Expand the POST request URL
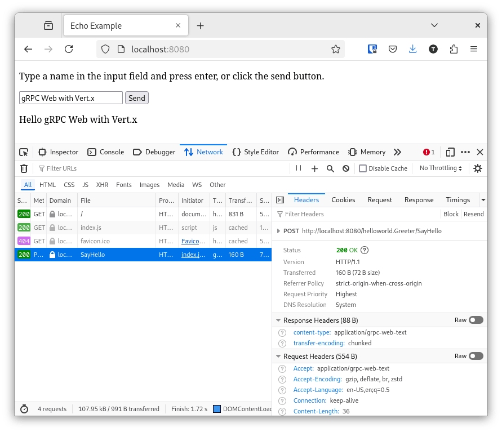 (x=278, y=231)
